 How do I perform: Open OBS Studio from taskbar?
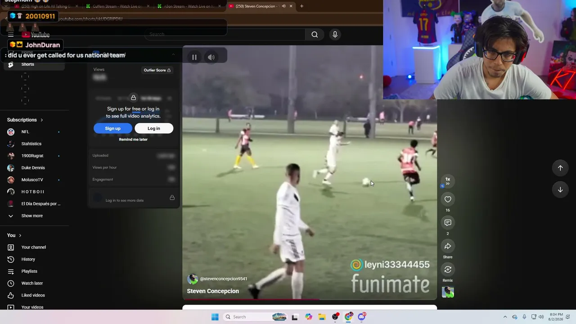pyautogui.click(x=335, y=317)
